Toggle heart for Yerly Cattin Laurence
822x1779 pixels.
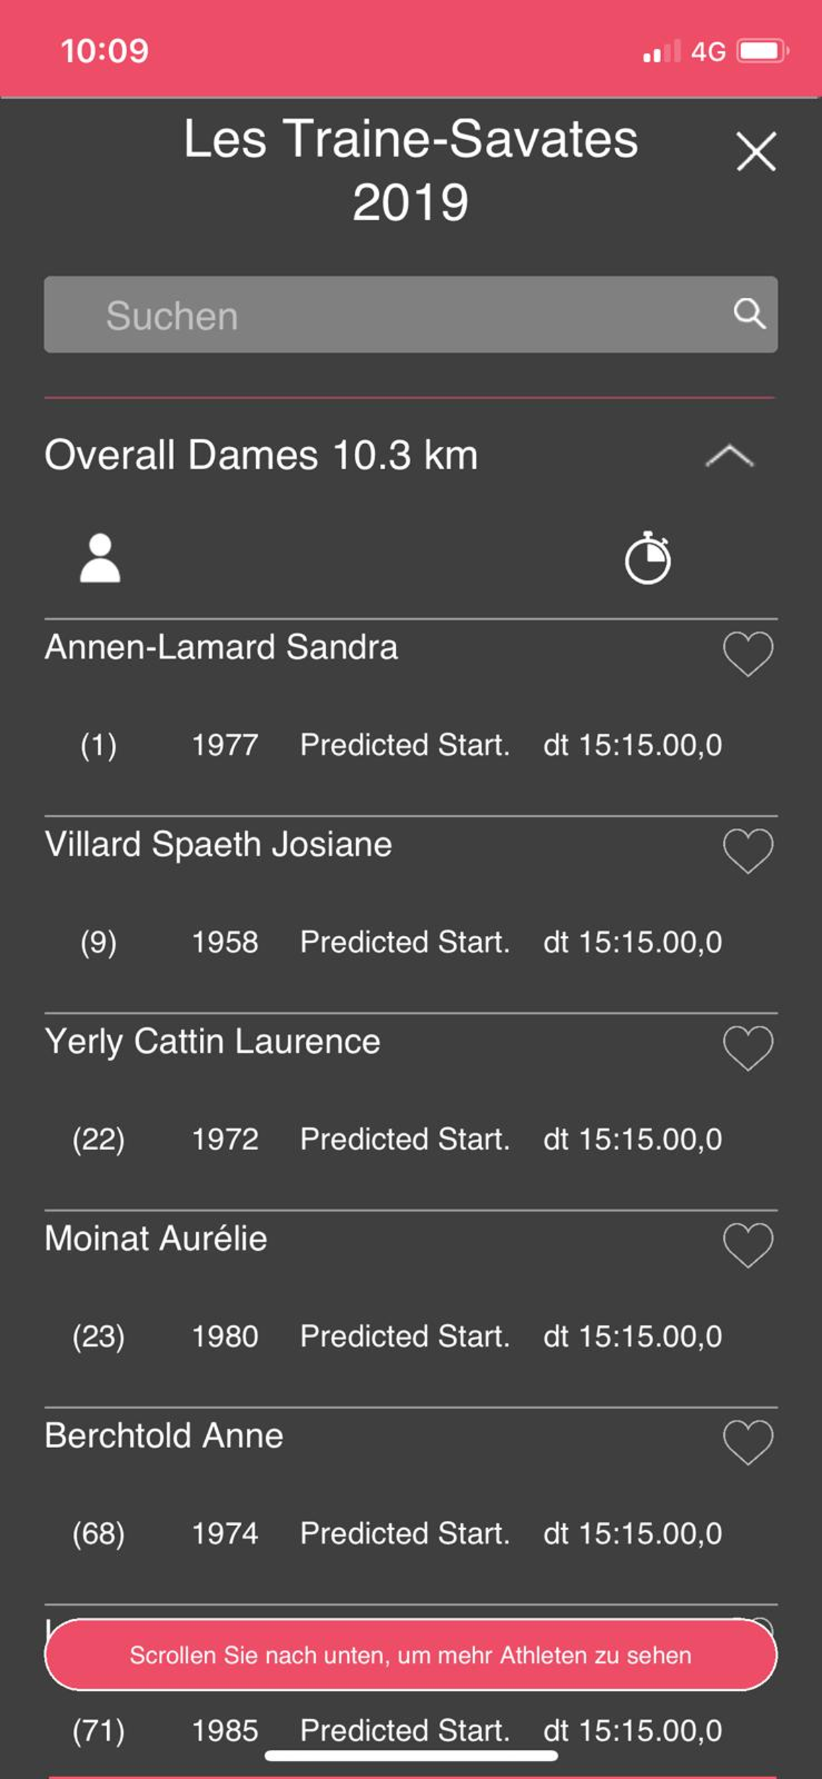(x=747, y=1048)
